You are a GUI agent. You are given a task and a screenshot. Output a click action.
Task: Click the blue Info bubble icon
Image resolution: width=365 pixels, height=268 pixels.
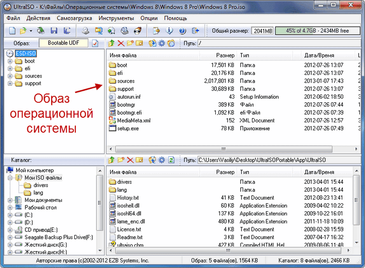click(169, 30)
